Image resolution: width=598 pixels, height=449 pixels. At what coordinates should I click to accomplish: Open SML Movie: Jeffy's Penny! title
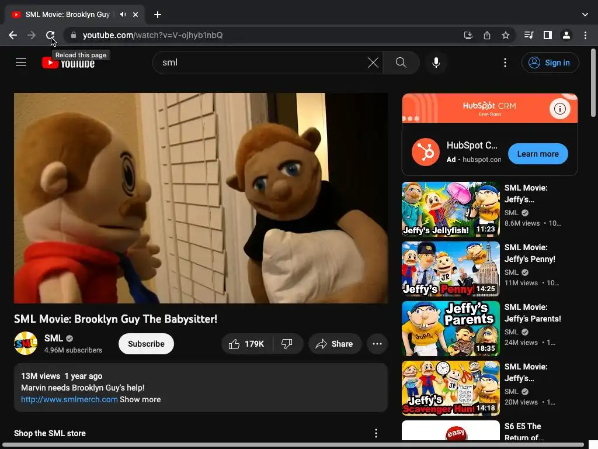[x=530, y=253]
